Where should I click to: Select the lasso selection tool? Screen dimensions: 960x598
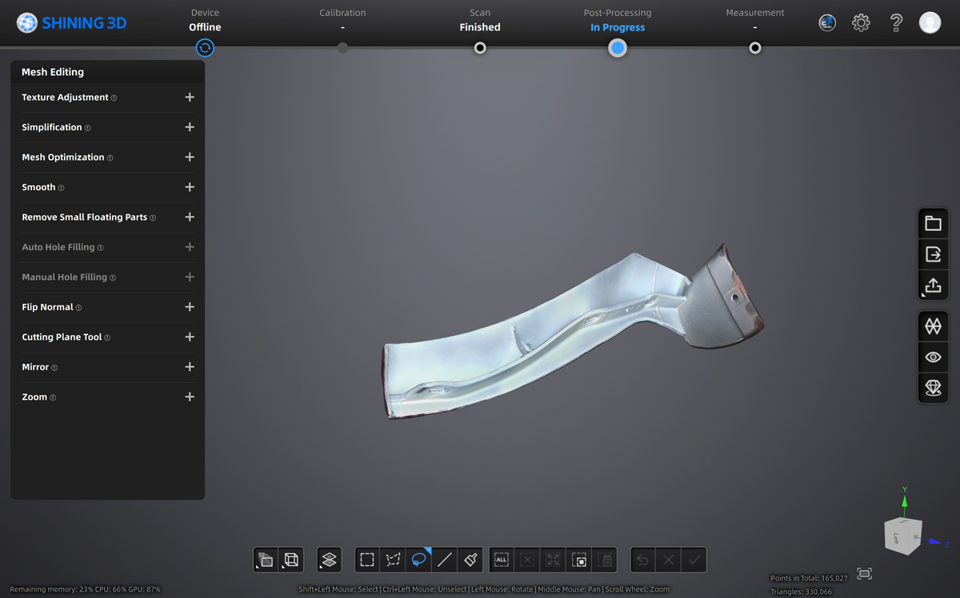[x=418, y=560]
